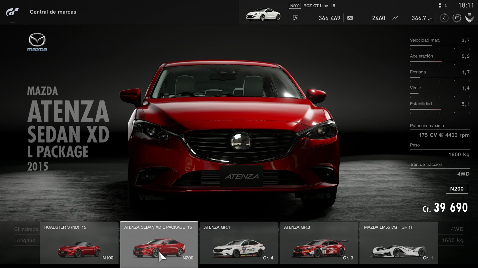
Task: Select the ROADSTER S (ND) '15 thumbnail
Action: pyautogui.click(x=79, y=243)
